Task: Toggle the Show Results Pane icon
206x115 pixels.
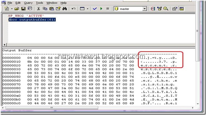Action: 182,9
